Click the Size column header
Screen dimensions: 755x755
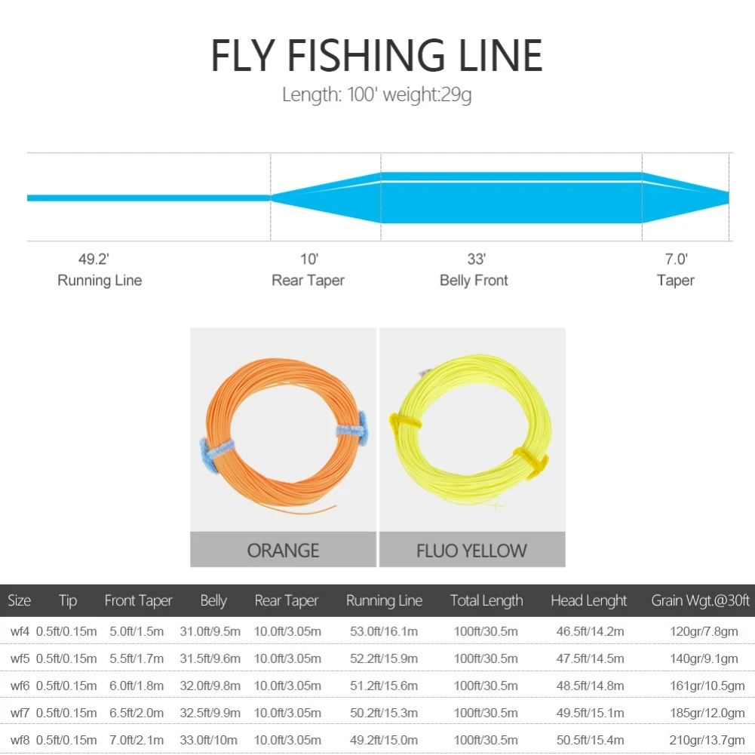[x=19, y=600]
